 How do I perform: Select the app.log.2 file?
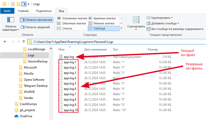[70, 67]
